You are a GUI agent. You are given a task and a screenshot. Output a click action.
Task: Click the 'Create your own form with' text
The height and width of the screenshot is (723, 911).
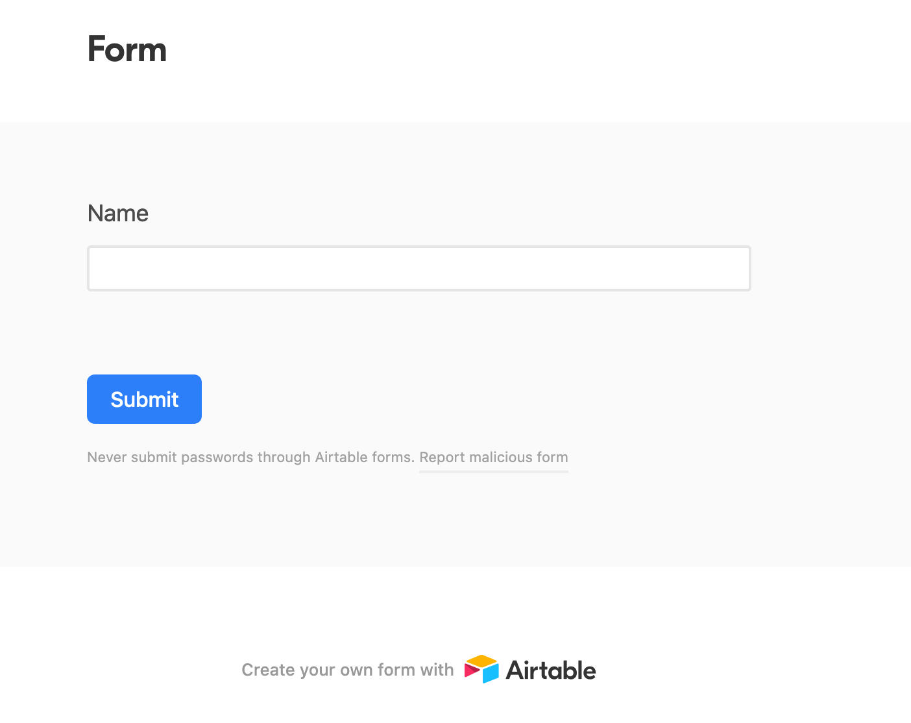pyautogui.click(x=347, y=670)
